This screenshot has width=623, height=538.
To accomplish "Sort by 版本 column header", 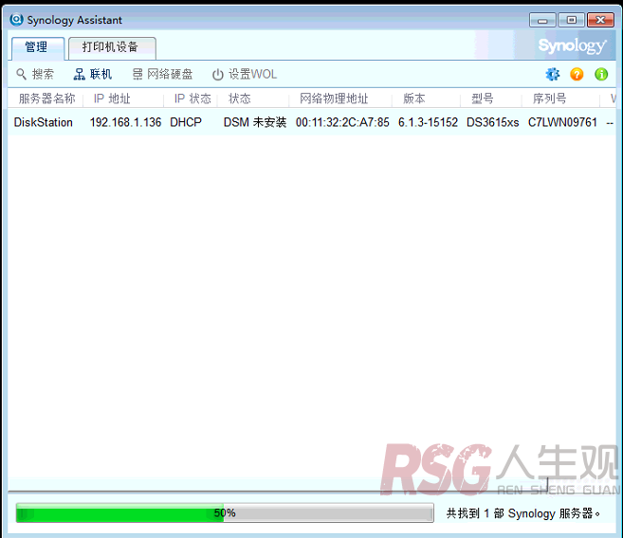I will (x=414, y=99).
